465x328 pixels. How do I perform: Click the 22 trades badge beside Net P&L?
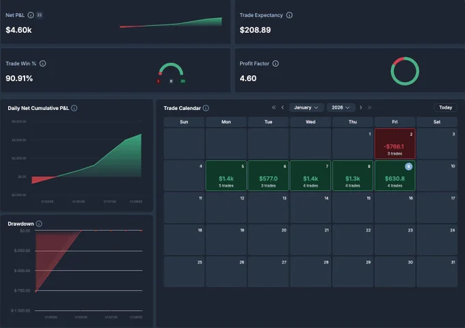pyautogui.click(x=40, y=15)
